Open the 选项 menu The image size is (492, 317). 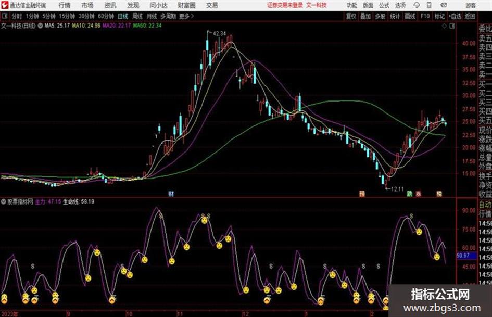coord(400,5)
